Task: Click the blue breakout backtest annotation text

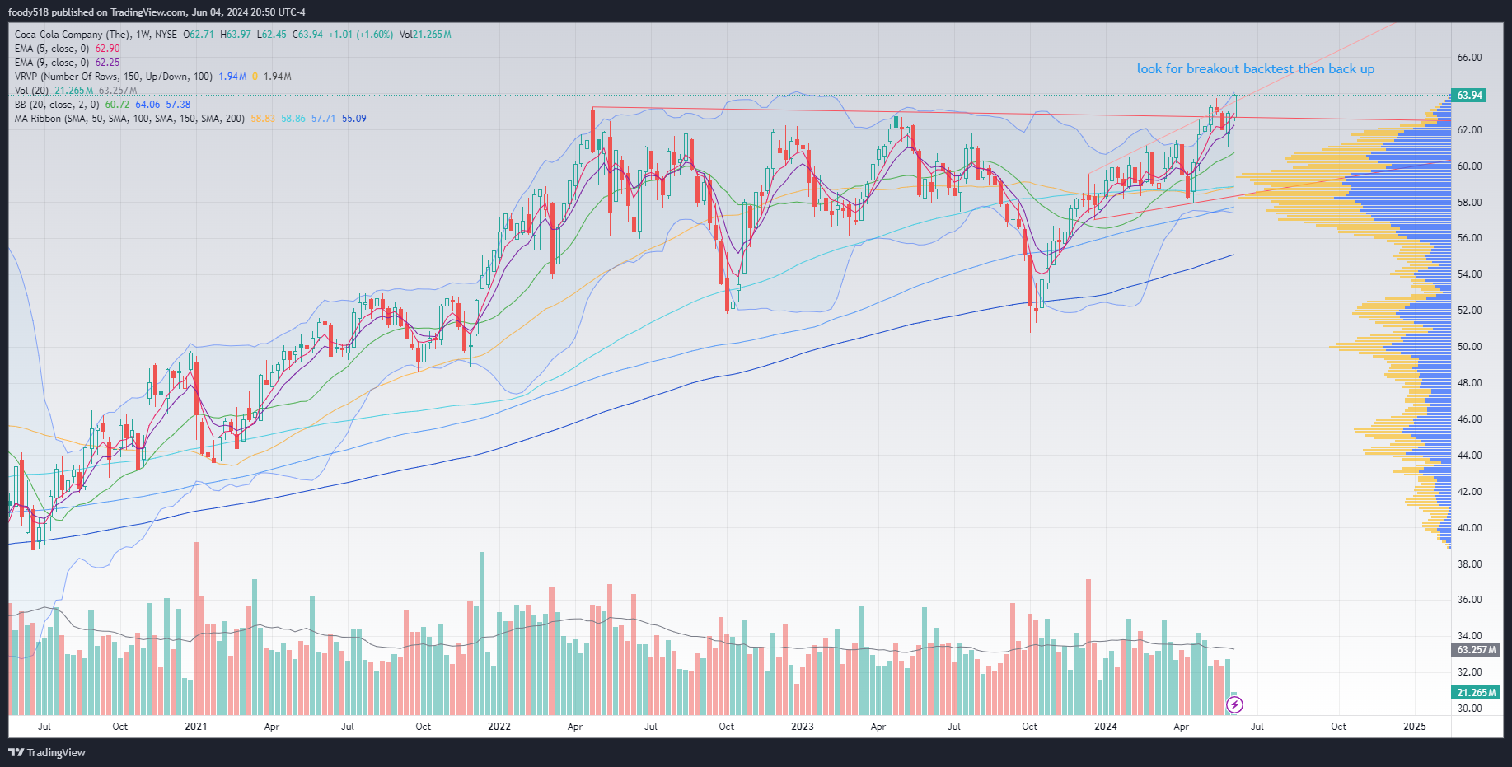Action: 1255,69
